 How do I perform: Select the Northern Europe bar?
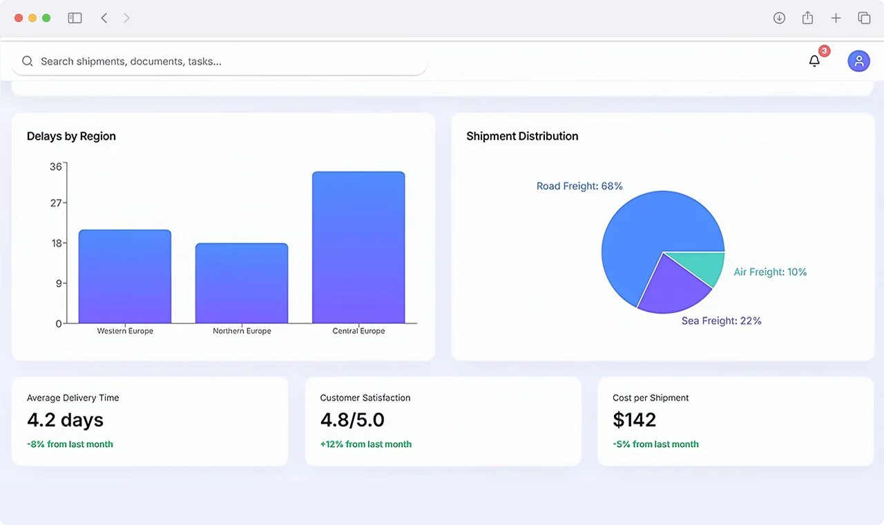click(x=242, y=283)
